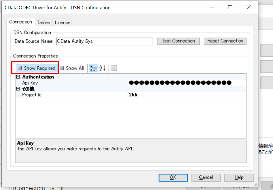Select the Connection tab
Viewport: 273px width, 190px height.
coord(21,22)
